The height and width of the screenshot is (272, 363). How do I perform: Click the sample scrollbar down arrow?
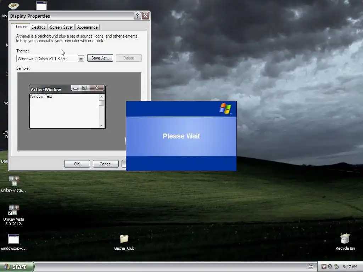(101, 125)
